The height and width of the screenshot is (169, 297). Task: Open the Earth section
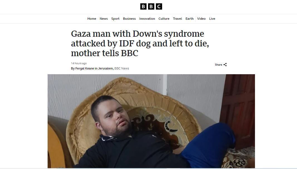tap(189, 19)
